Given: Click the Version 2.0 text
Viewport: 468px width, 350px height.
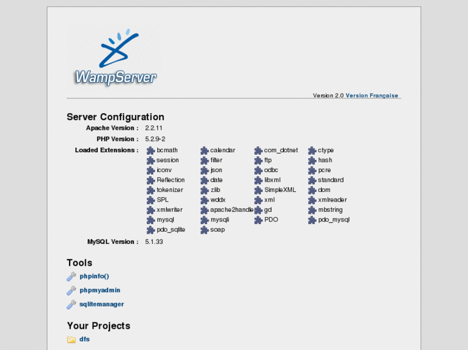Looking at the screenshot, I should click(328, 96).
